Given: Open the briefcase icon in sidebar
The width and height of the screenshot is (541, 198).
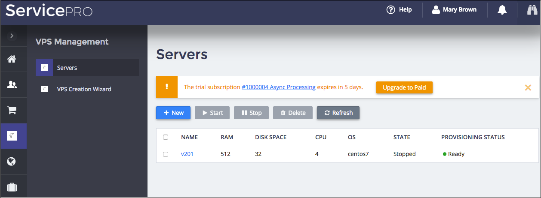Looking at the screenshot, I should click(x=12, y=187).
